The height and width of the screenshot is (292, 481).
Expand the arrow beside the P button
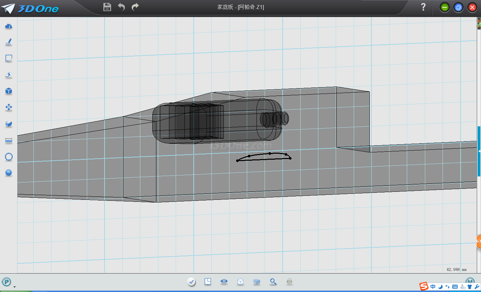(14, 287)
